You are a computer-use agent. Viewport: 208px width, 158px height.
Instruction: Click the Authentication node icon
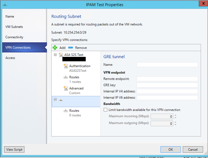66,66
